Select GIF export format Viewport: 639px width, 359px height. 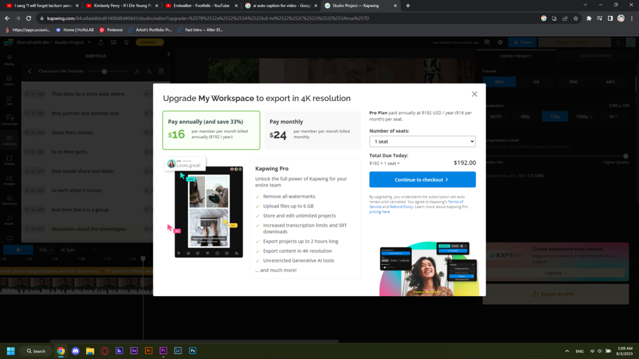[536, 82]
